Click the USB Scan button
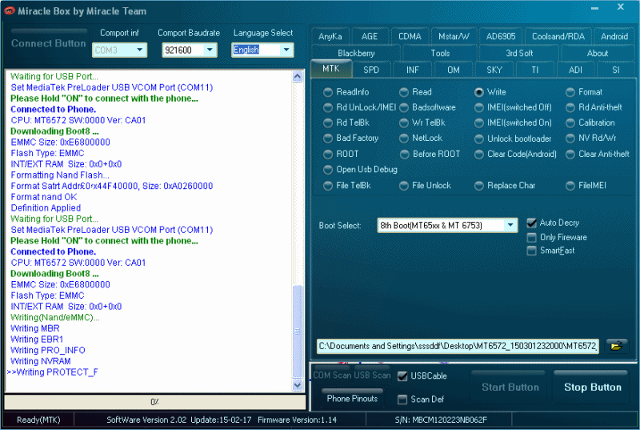640x430 pixels. tap(372, 375)
